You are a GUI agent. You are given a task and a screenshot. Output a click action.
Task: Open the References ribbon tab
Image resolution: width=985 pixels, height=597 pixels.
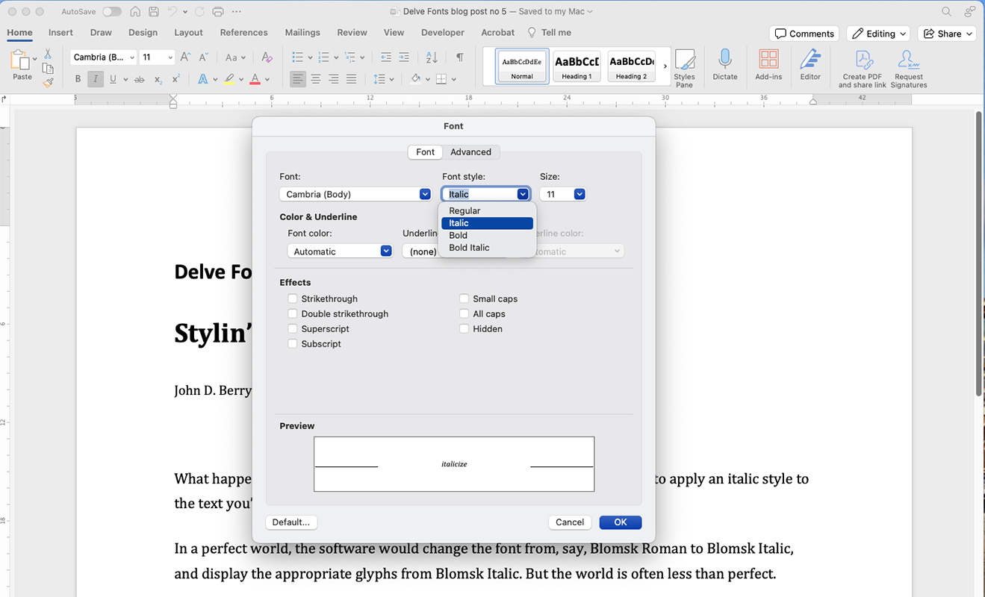243,33
